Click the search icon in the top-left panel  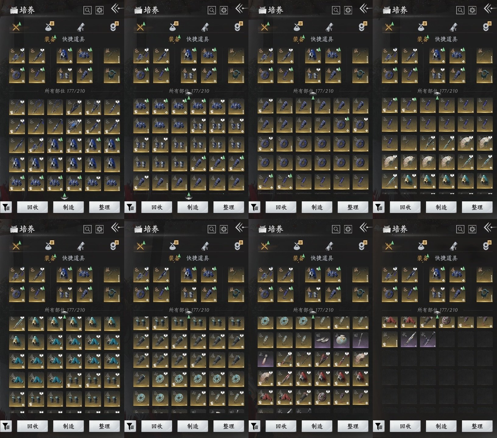(x=87, y=10)
